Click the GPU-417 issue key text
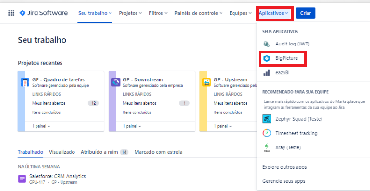The width and height of the screenshot is (370, 191). (x=37, y=182)
